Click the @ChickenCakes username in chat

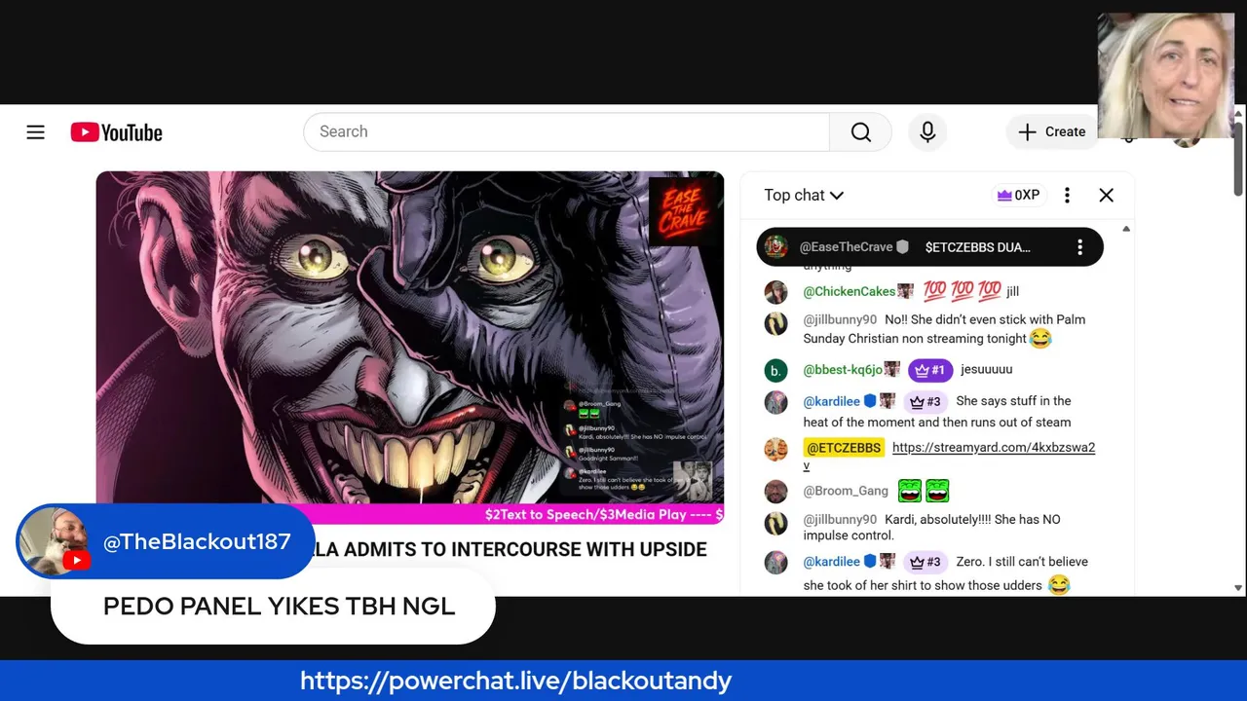click(849, 291)
